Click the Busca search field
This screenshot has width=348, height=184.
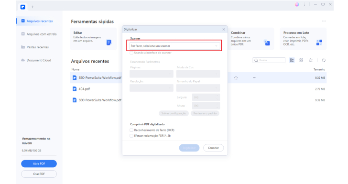[269, 60]
